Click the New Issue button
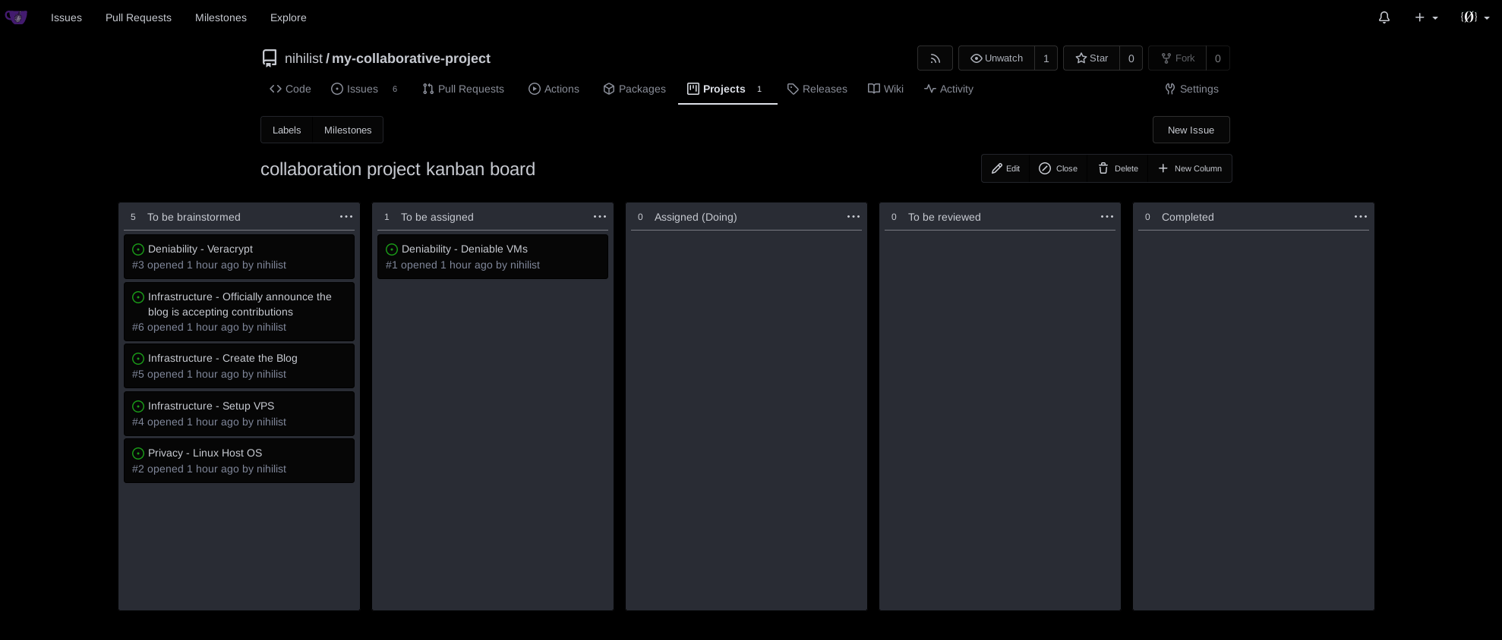Screen dimensions: 1502x640 point(1190,130)
